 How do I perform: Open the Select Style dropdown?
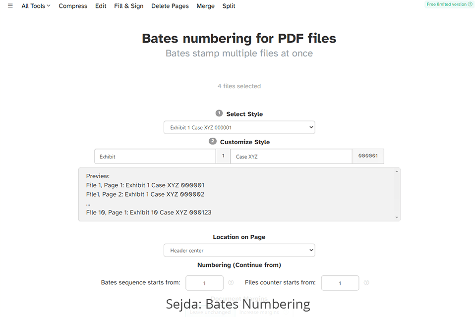[x=239, y=128]
